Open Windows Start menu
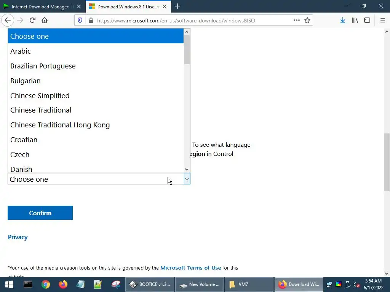Screen dimensions: 390x292 click(9, 284)
